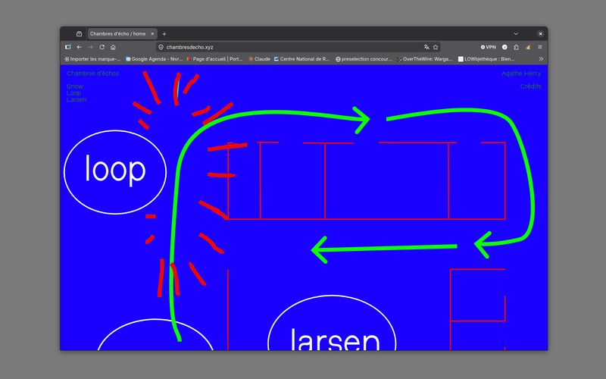Show more bookmarks with the chevron

[x=540, y=58]
